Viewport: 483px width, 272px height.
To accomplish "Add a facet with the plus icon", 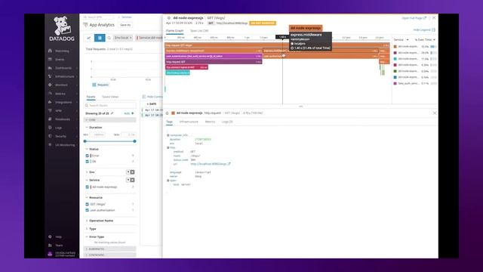I will (133, 113).
